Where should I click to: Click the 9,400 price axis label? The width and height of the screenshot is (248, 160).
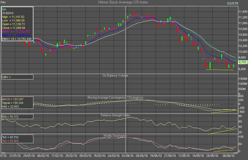(x=242, y=69)
